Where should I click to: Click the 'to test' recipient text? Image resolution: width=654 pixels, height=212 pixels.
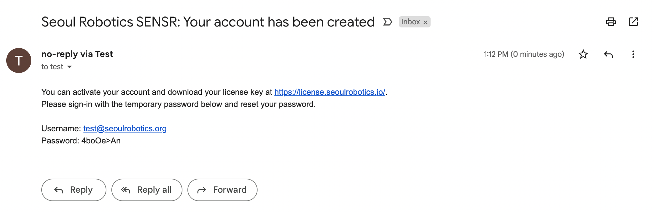coord(52,67)
